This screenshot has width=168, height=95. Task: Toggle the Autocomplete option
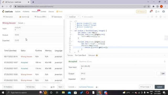pyautogui.click(x=87, y=17)
